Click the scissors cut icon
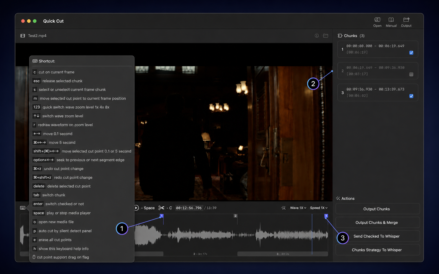Image resolution: width=439 pixels, height=274 pixels. click(161, 208)
